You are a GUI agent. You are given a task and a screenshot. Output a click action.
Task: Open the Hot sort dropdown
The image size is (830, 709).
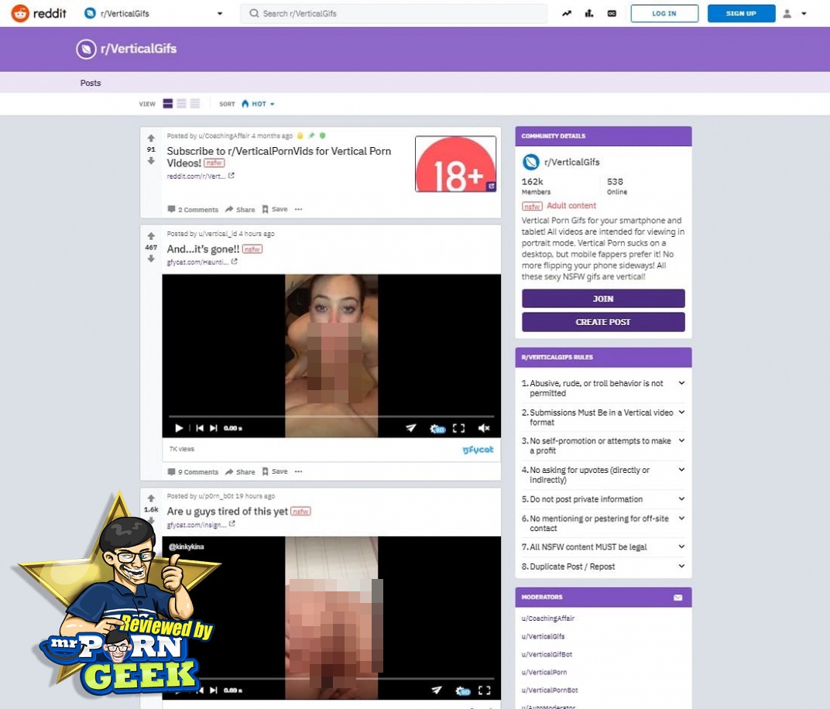(x=258, y=104)
